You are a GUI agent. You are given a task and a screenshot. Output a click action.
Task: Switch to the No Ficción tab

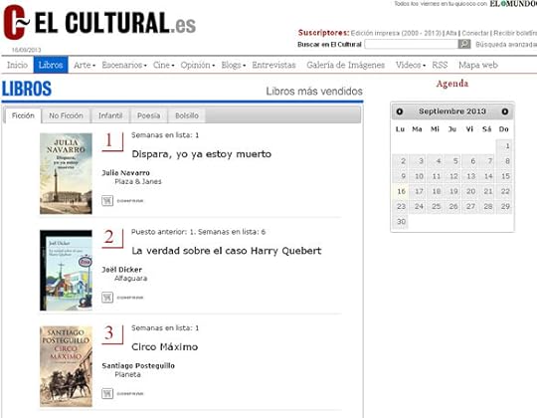(66, 115)
